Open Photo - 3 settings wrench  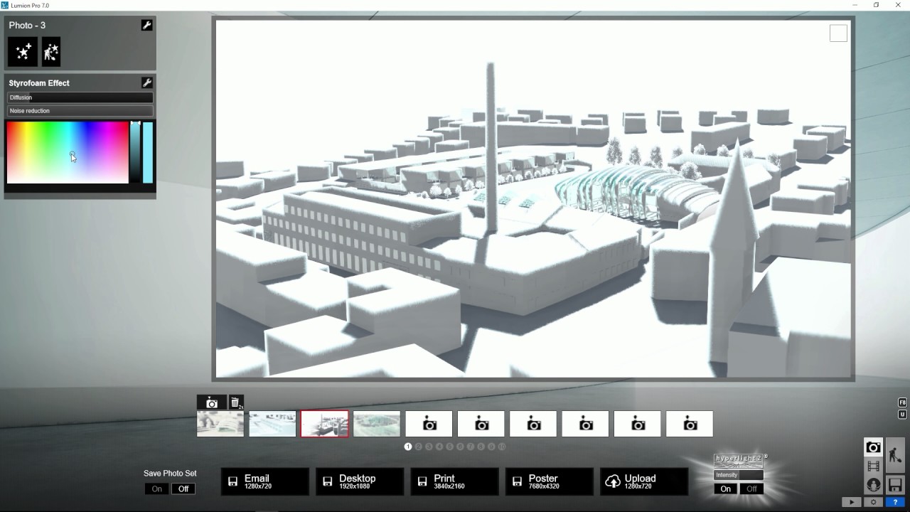click(146, 25)
